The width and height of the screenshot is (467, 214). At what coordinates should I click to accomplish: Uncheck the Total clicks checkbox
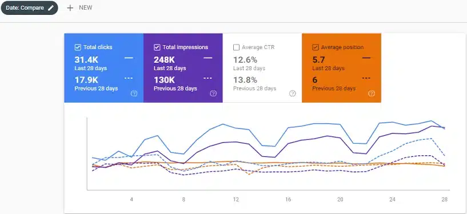tap(78, 47)
